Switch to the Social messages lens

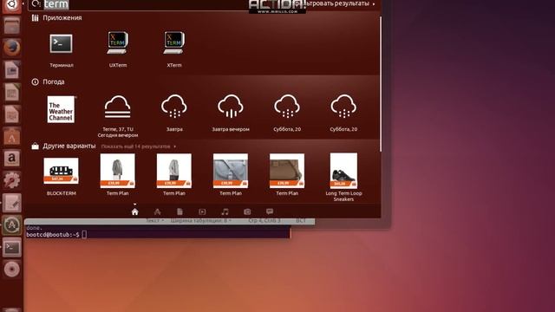(270, 211)
